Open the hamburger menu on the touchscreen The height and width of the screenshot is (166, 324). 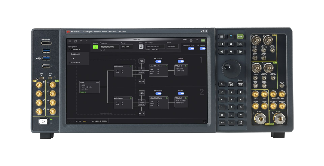[x=70, y=41]
